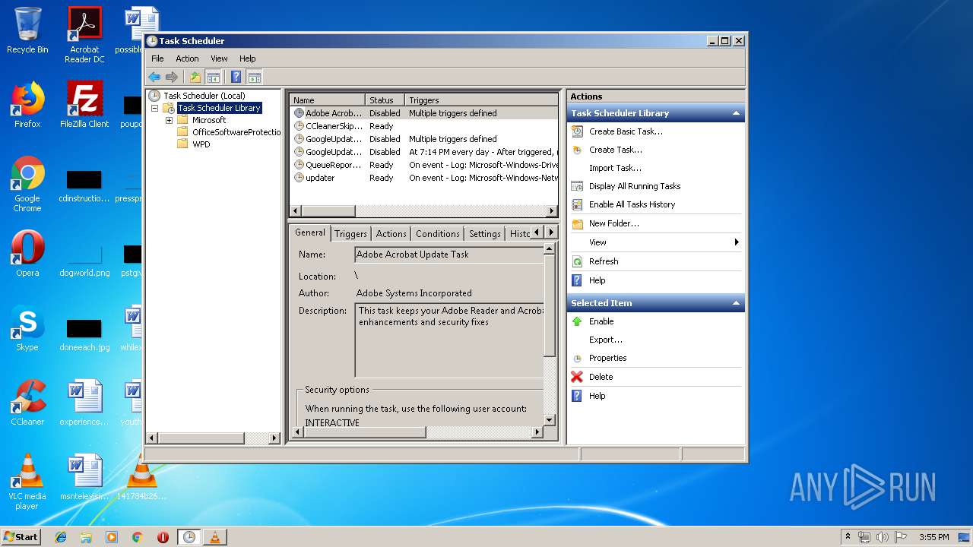
Task: Select the QueueRepor... task row
Action: 424,165
